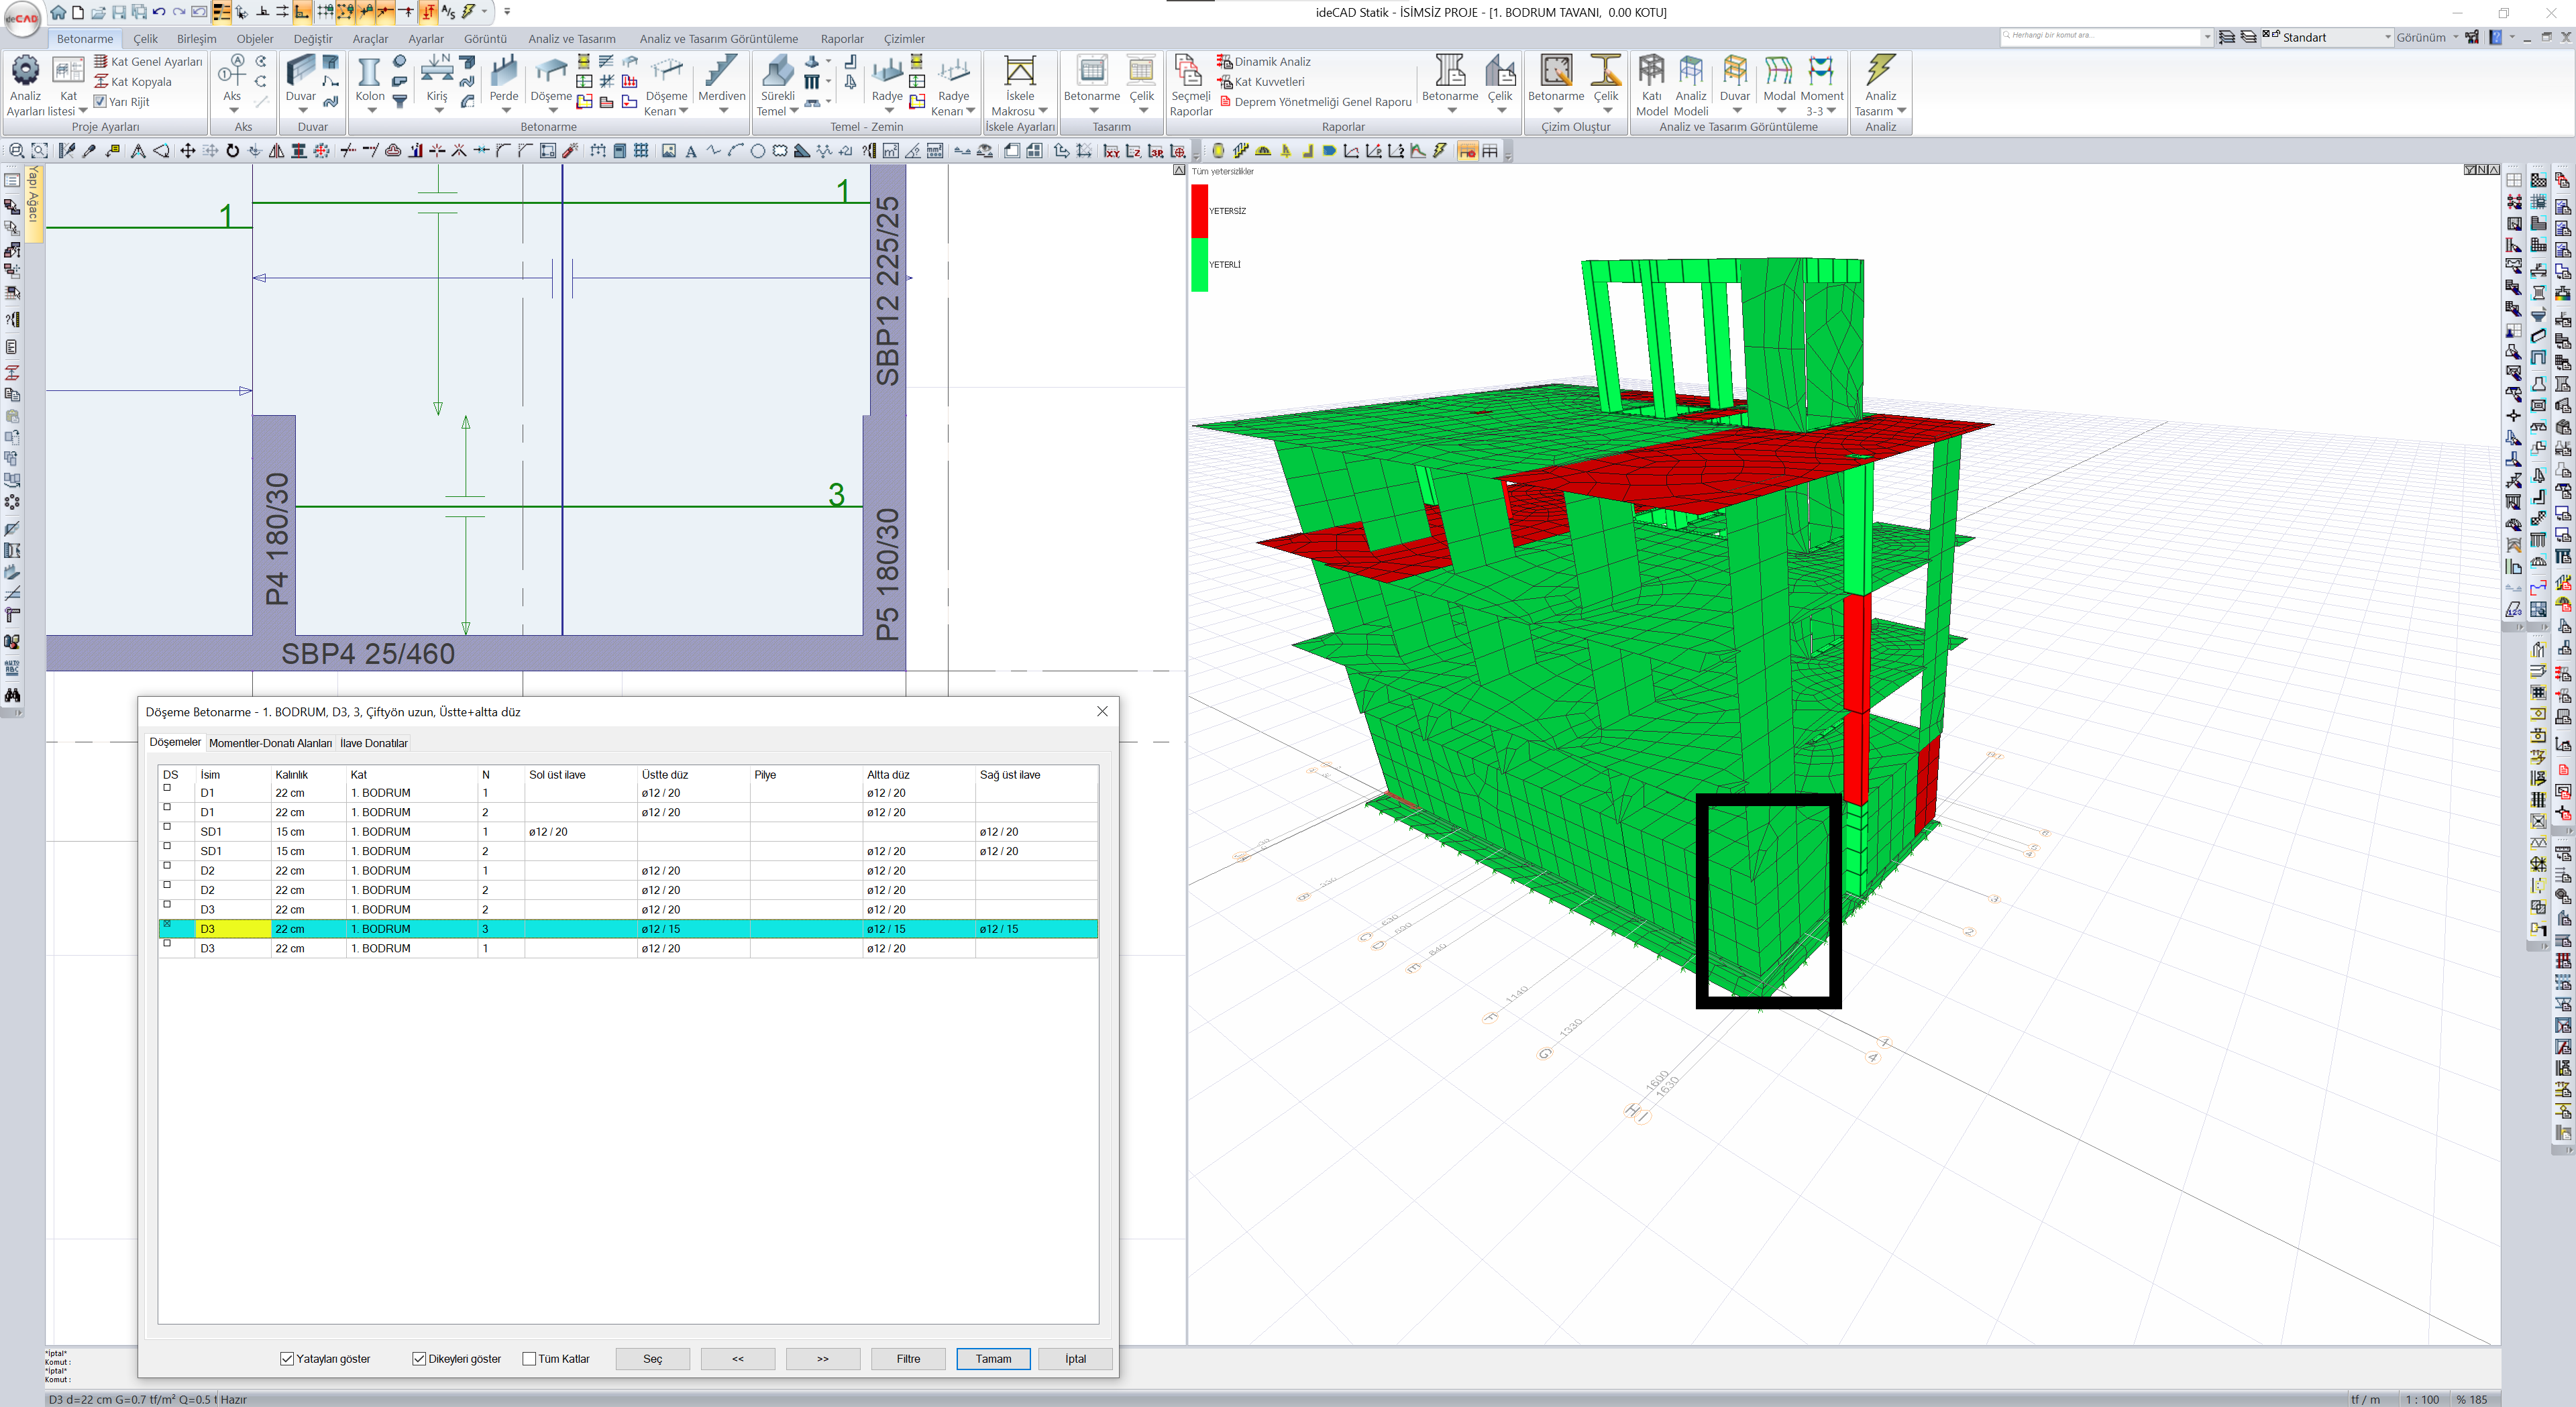This screenshot has width=2576, height=1407.
Task: Open the Çizimler ribbon tab
Action: coord(904,39)
